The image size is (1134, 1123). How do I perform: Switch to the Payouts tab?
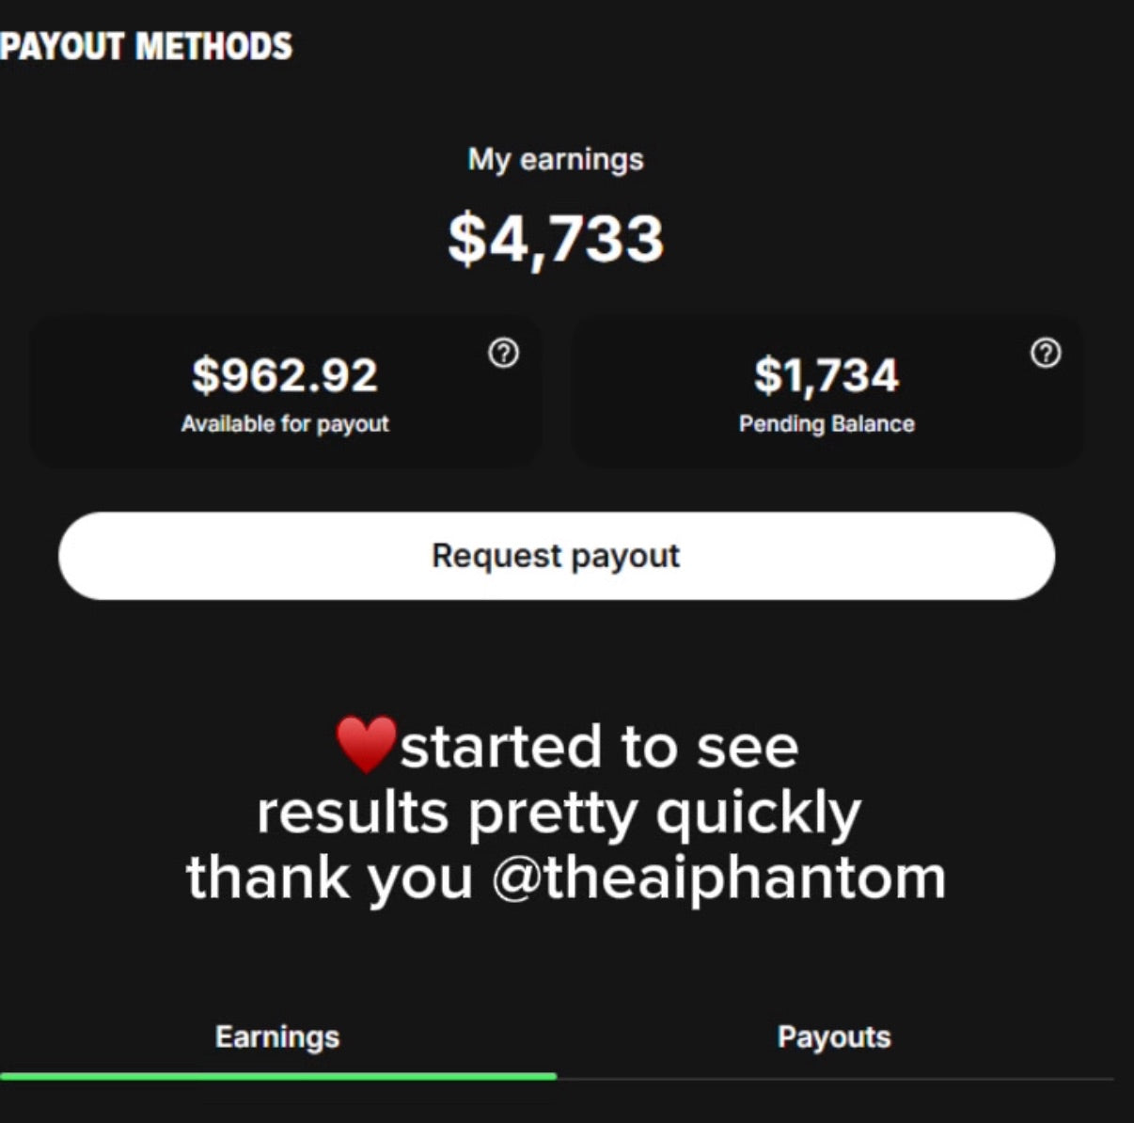click(834, 1036)
